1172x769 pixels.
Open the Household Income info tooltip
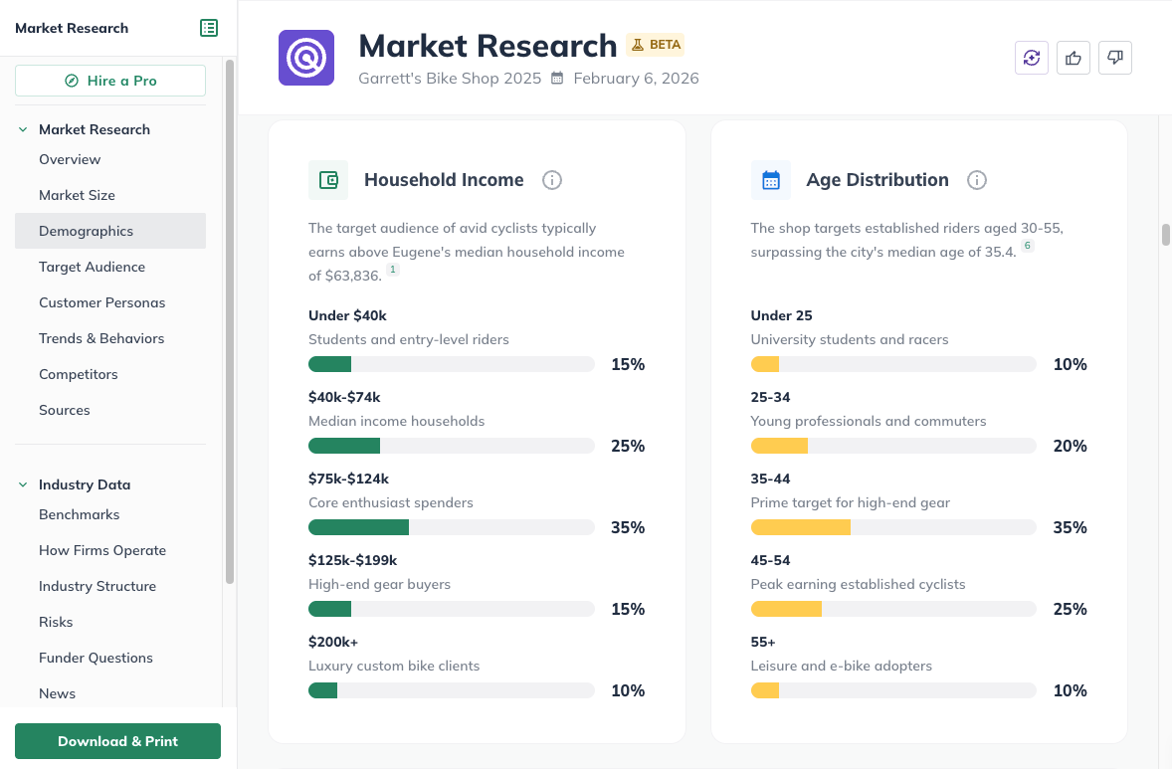552,180
